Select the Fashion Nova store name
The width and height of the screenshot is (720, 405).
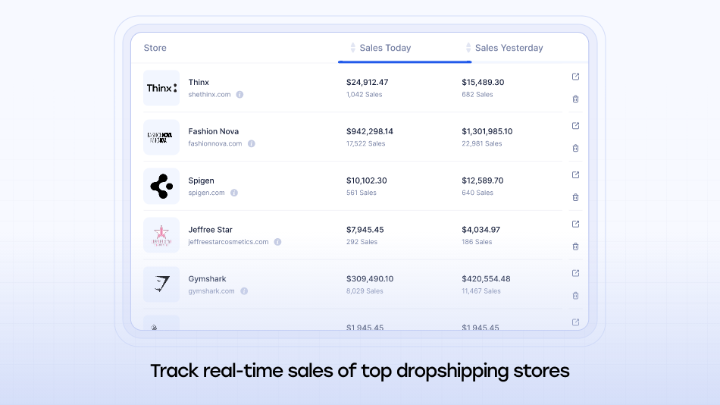point(214,131)
